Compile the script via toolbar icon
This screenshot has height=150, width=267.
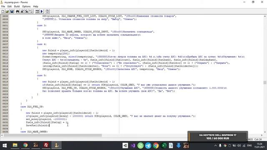[x=37, y=11]
